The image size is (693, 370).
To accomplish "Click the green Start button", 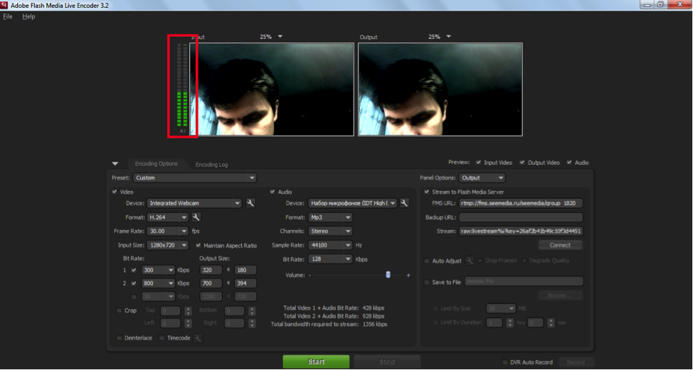I will click(x=316, y=361).
